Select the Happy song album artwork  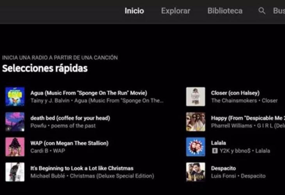(196, 122)
